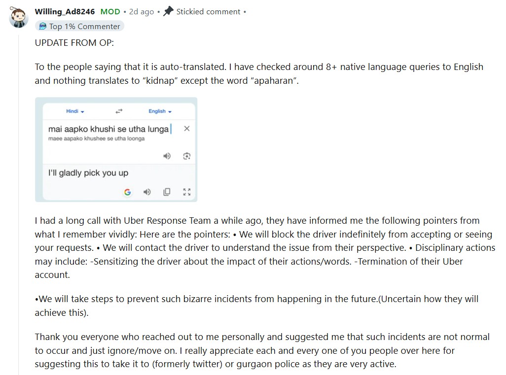Play audio for the Hindi source text
The height and width of the screenshot is (375, 506).
tap(167, 156)
